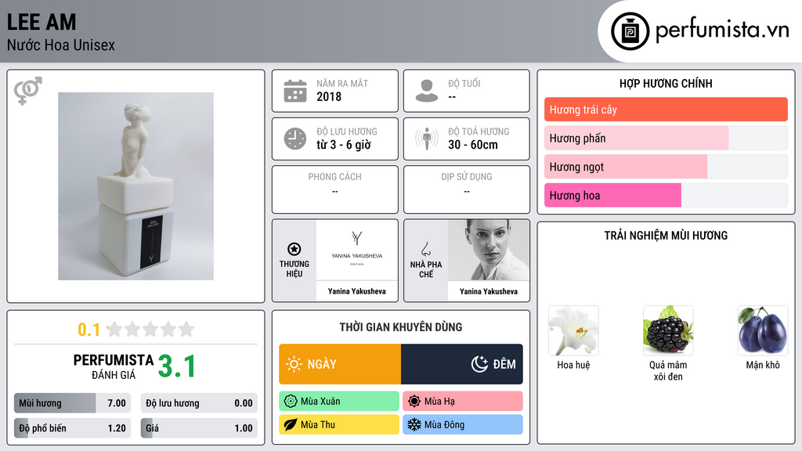Screen dimensions: 802x451
Task: Click the Thời gian khuyên dùng heading
Action: 401,327
